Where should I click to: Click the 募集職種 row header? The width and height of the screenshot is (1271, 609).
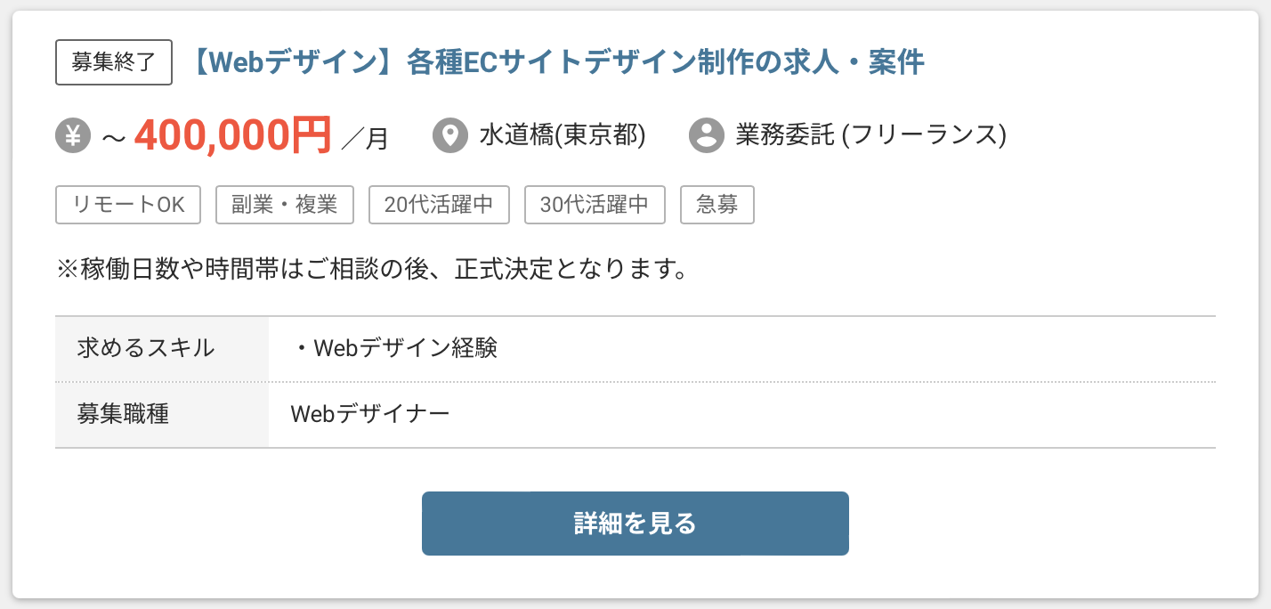click(123, 414)
